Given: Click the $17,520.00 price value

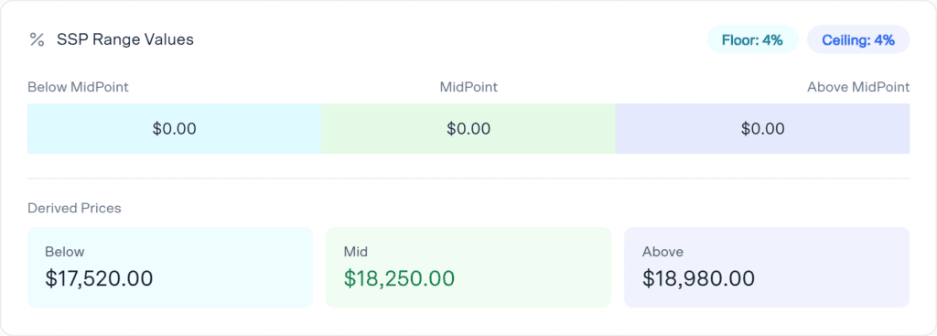Looking at the screenshot, I should pos(99,278).
